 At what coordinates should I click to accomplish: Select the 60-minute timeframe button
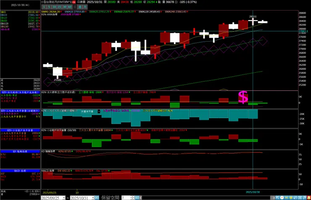coord(70,7)
